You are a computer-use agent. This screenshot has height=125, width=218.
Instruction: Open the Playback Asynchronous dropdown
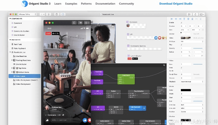pyautogui.click(x=192, y=81)
